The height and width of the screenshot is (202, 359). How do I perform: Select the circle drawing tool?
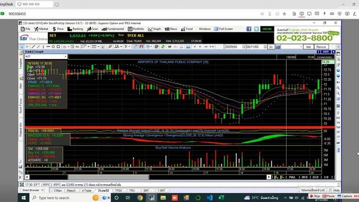coord(53,47)
